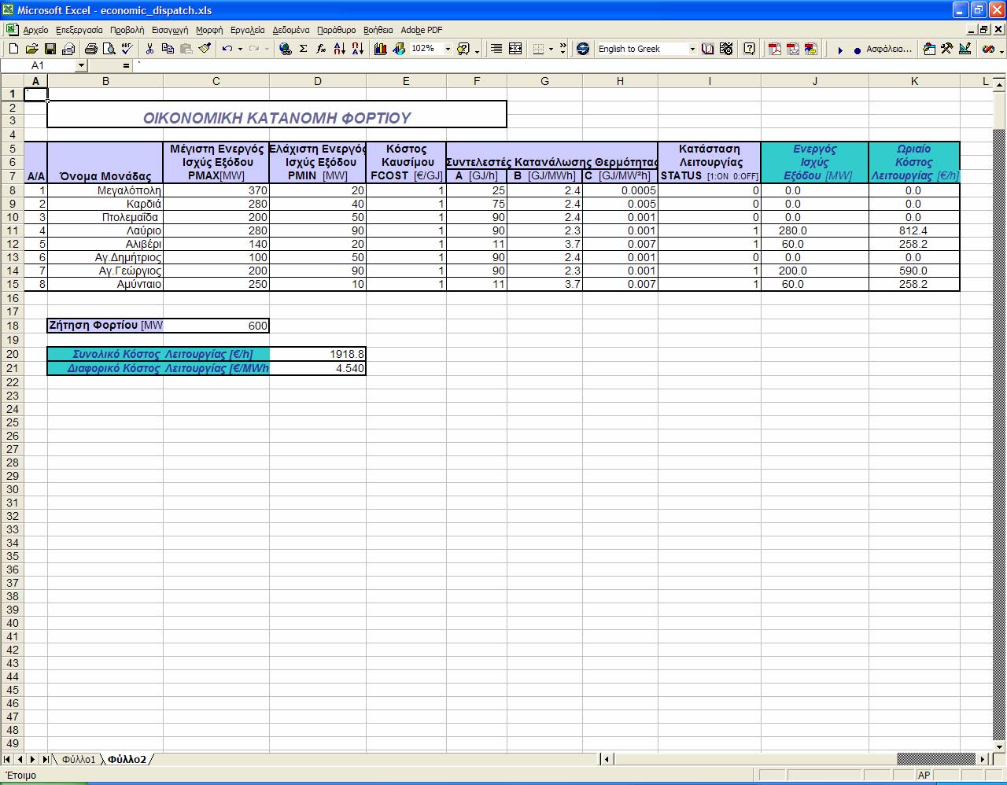Open the Zoom percentage dropdown

click(448, 49)
